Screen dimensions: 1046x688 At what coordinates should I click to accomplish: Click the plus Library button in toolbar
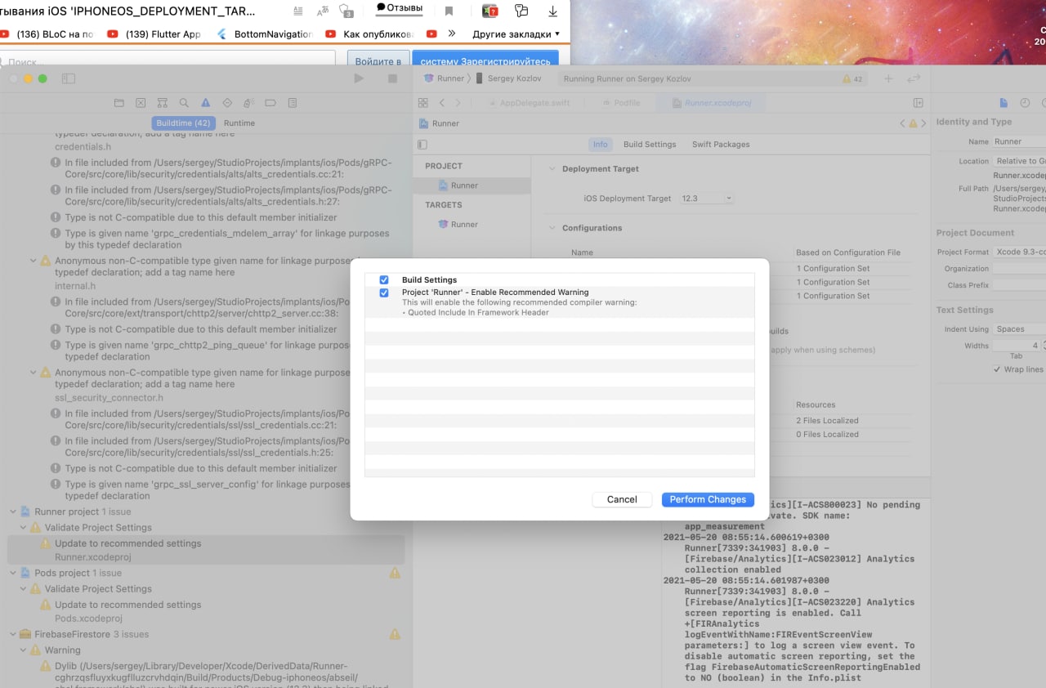(x=888, y=78)
